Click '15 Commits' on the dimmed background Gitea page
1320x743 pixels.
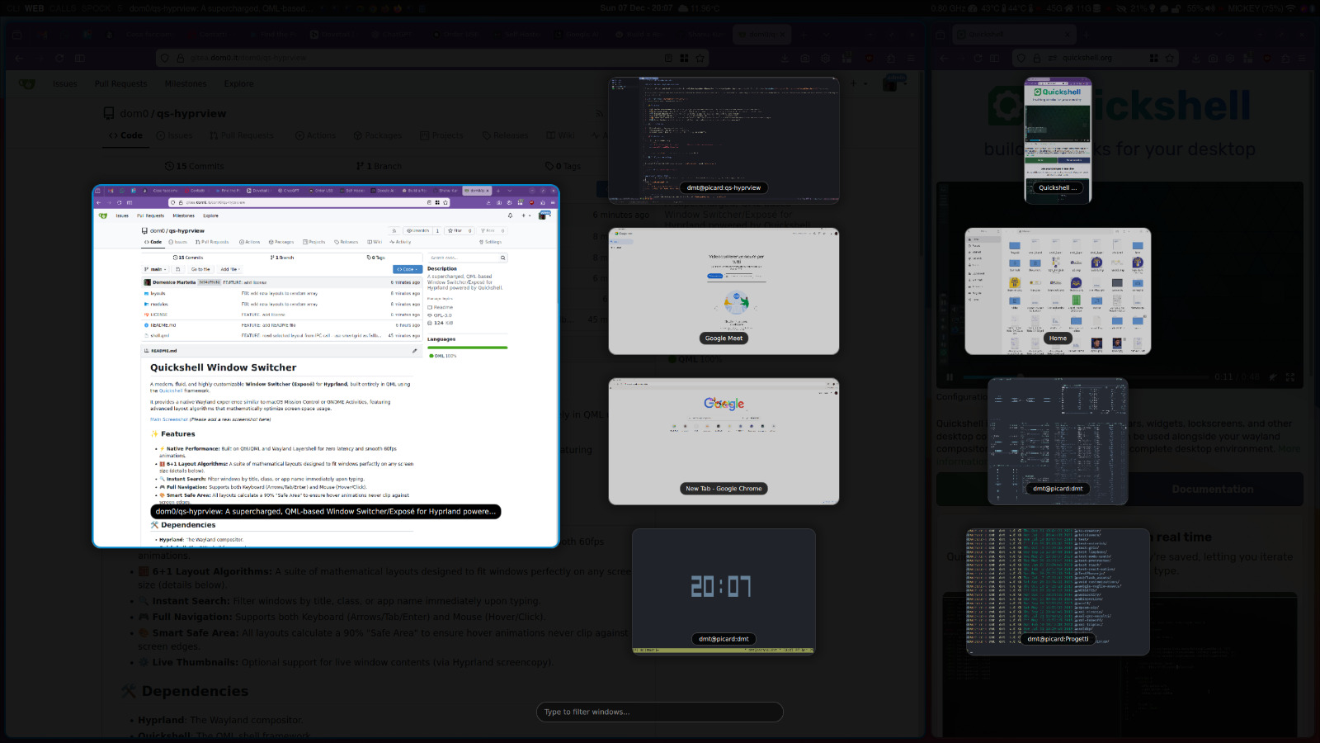coord(195,166)
